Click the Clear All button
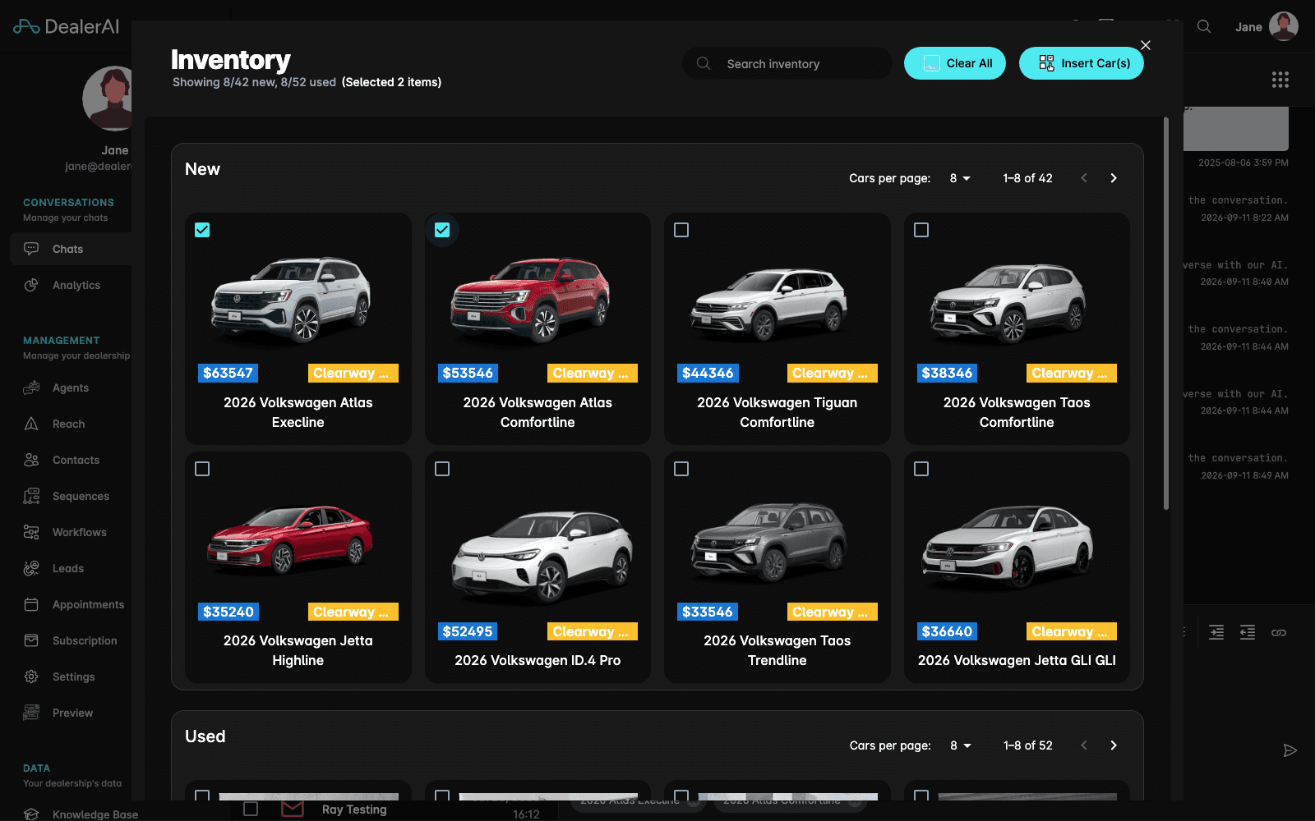This screenshot has width=1315, height=821. [x=955, y=63]
